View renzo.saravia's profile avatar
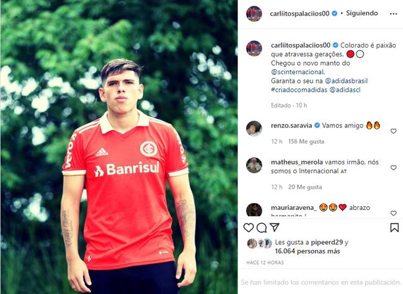The height and width of the screenshot is (294, 403). [254, 129]
